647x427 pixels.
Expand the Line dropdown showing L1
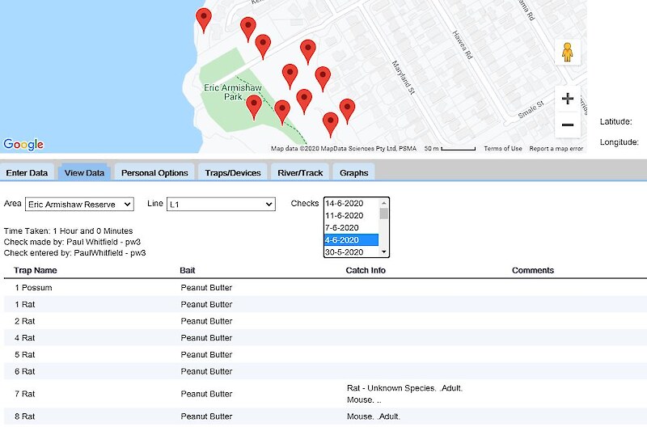(221, 205)
